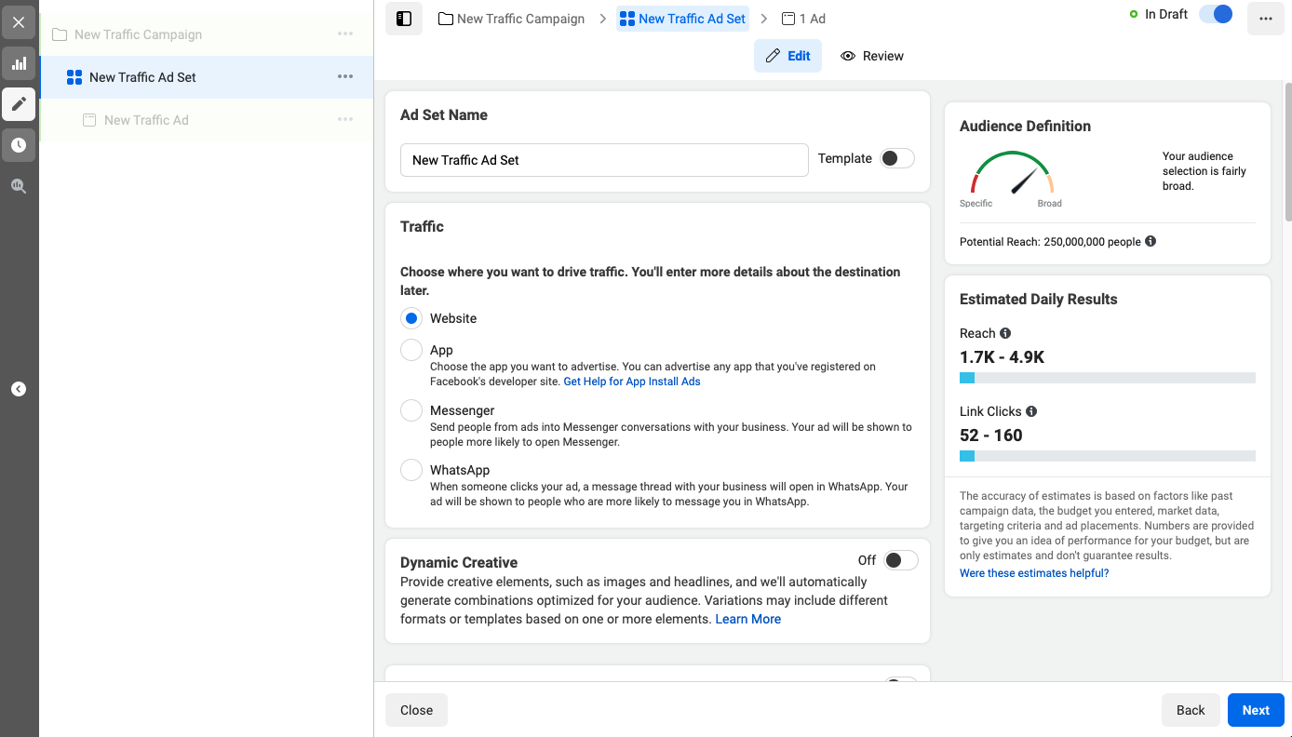Screen dimensions: 1292x737
Task: Open the magnifier inspect icon in sidebar
Action: tap(19, 186)
